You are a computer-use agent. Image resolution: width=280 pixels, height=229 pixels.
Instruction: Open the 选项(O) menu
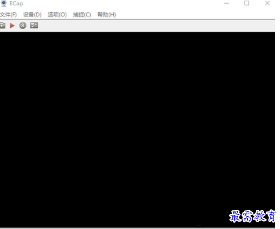(57, 15)
